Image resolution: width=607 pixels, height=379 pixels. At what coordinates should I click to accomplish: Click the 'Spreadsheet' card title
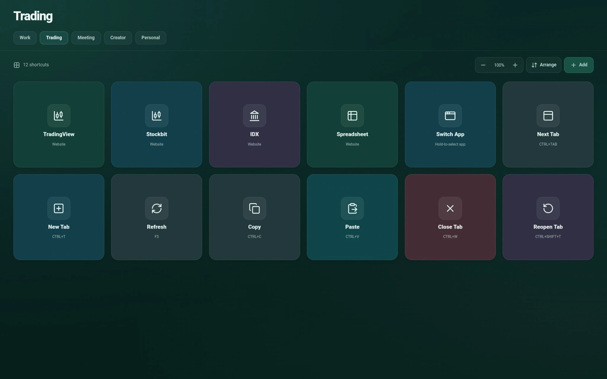click(352, 134)
